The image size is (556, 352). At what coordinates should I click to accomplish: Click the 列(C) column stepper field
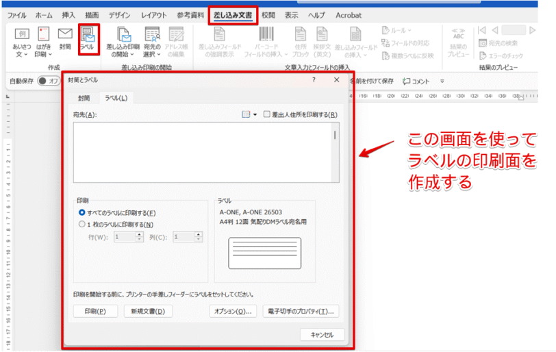188,237
